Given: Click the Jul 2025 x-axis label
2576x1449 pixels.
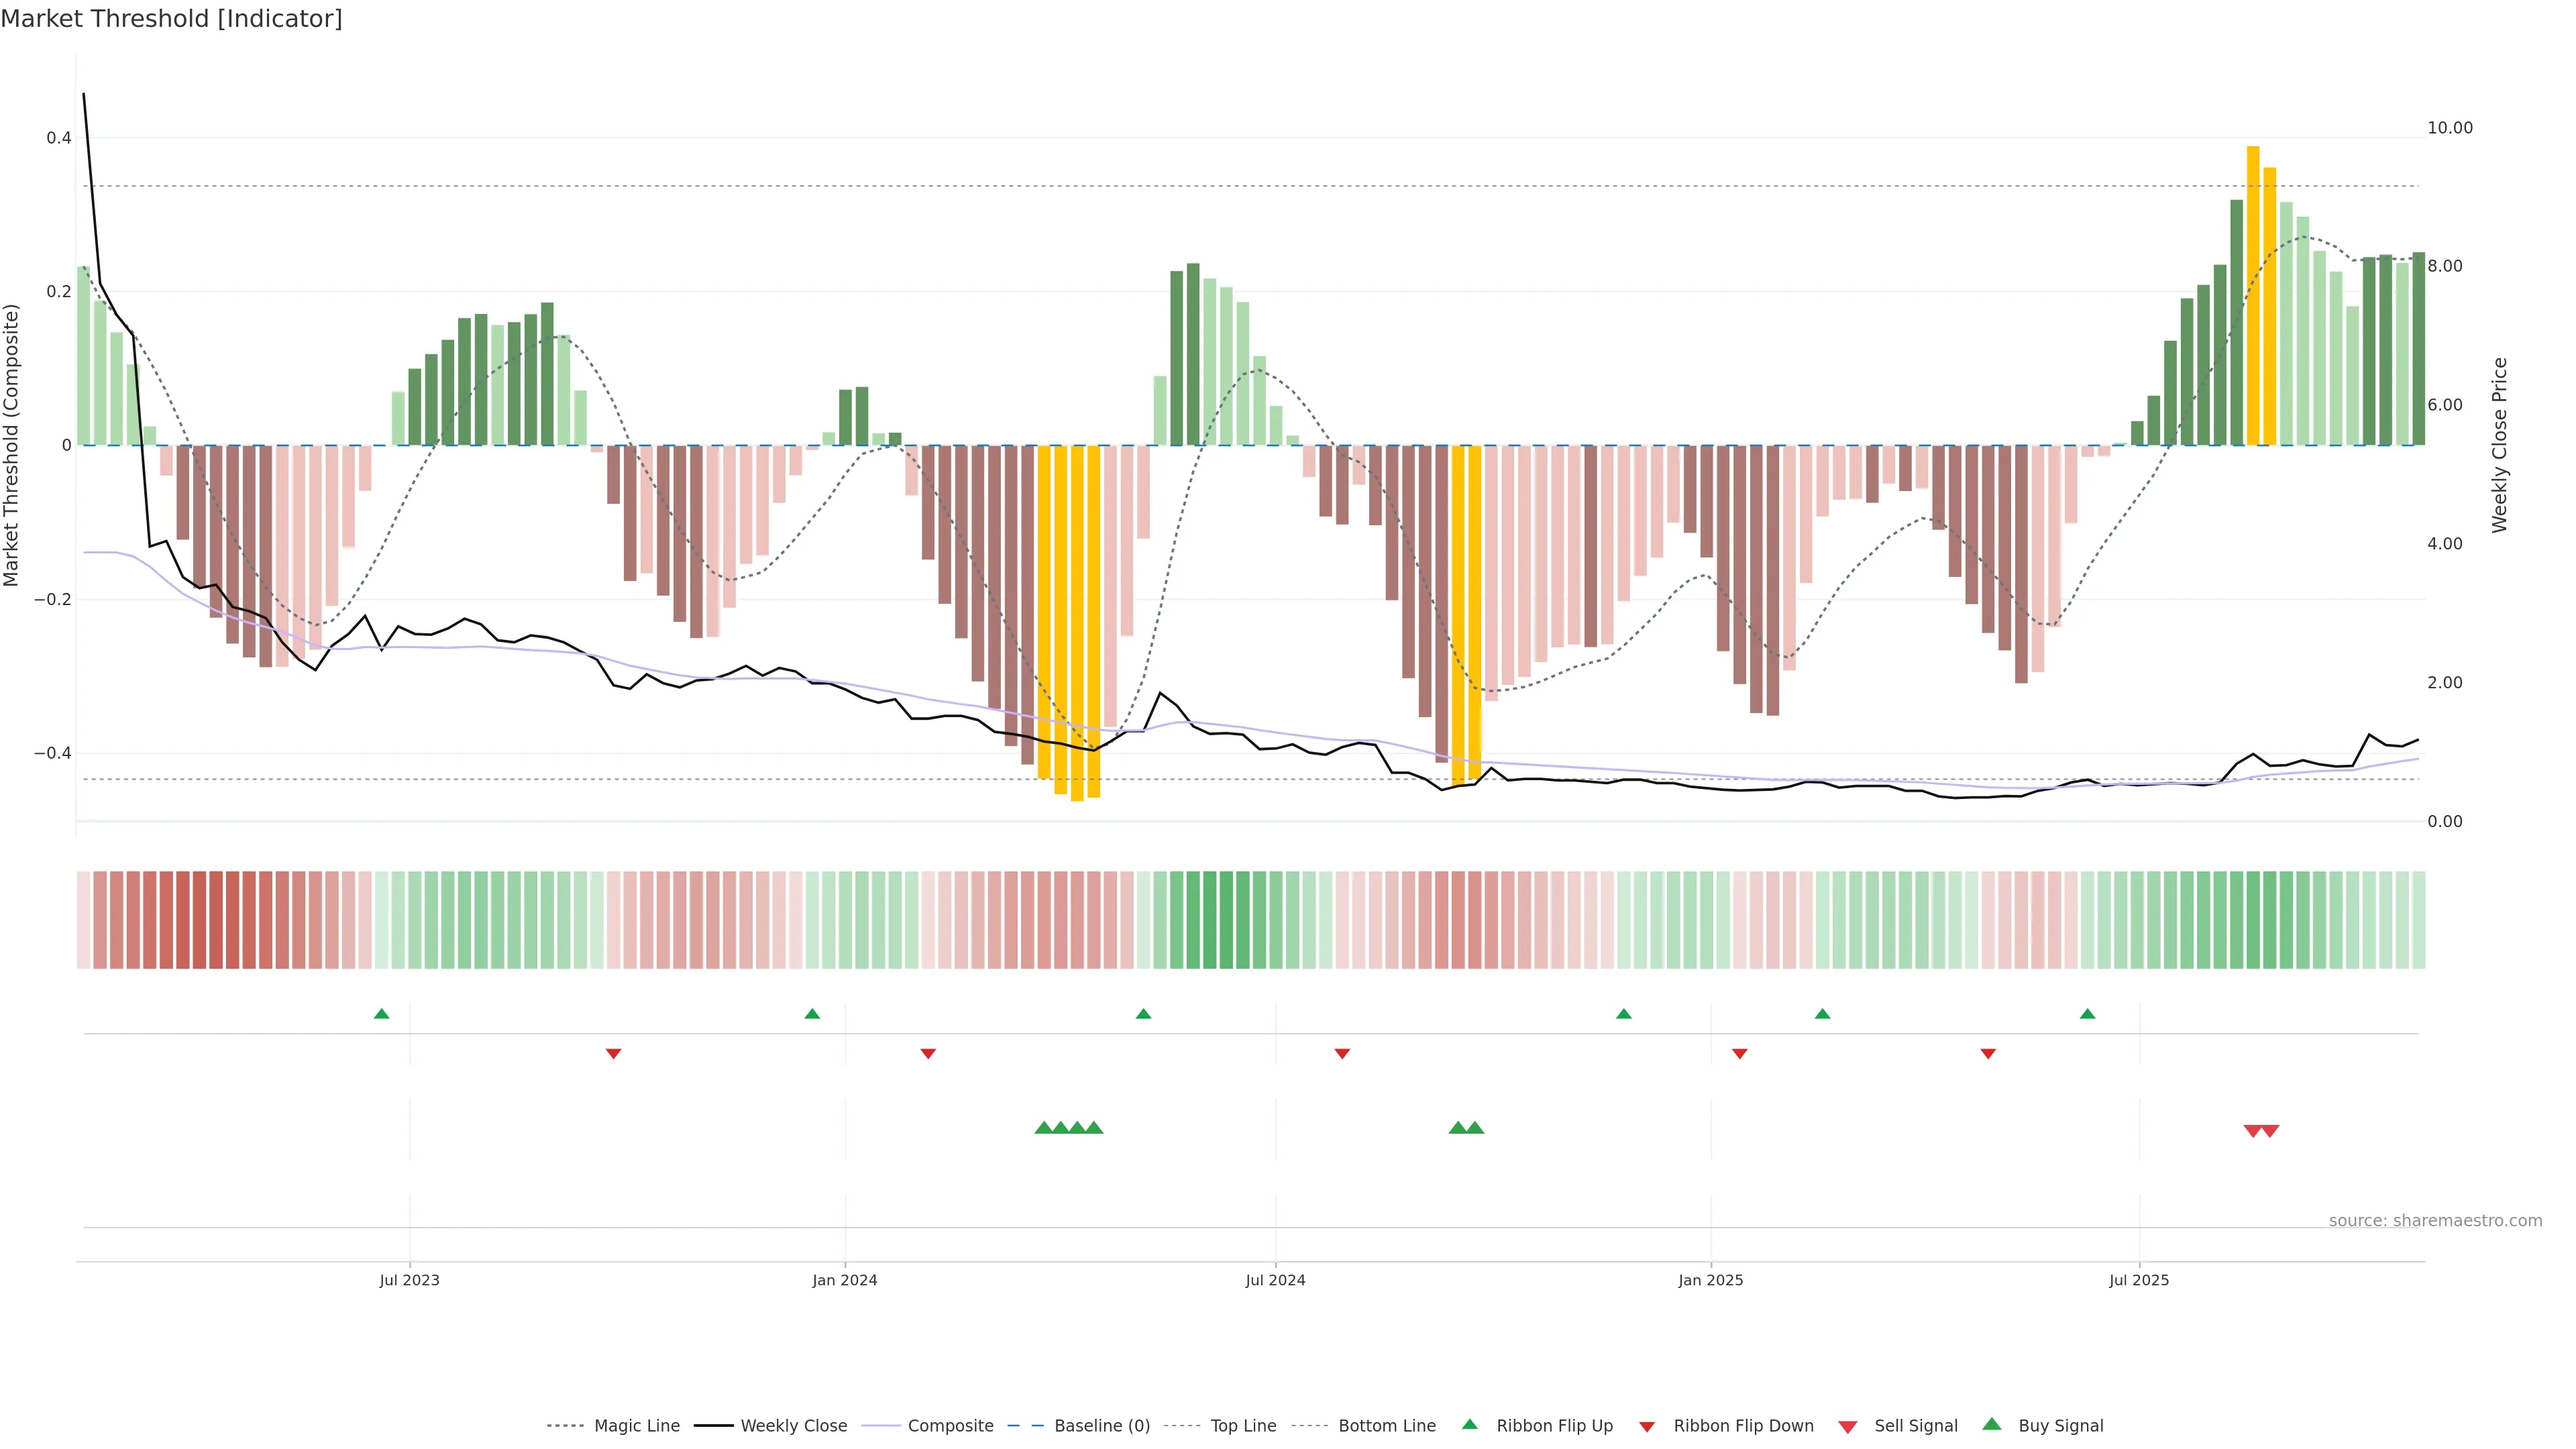Looking at the screenshot, I should (x=2139, y=1280).
